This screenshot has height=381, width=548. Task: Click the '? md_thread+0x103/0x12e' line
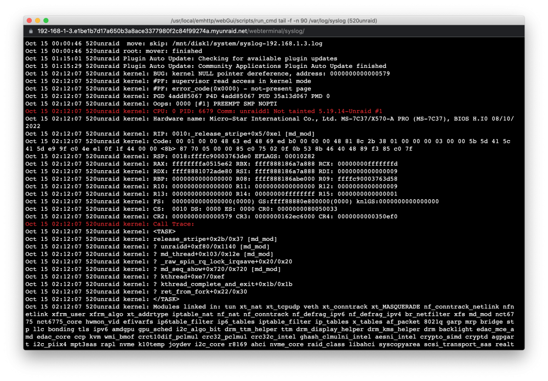pyautogui.click(x=149, y=254)
